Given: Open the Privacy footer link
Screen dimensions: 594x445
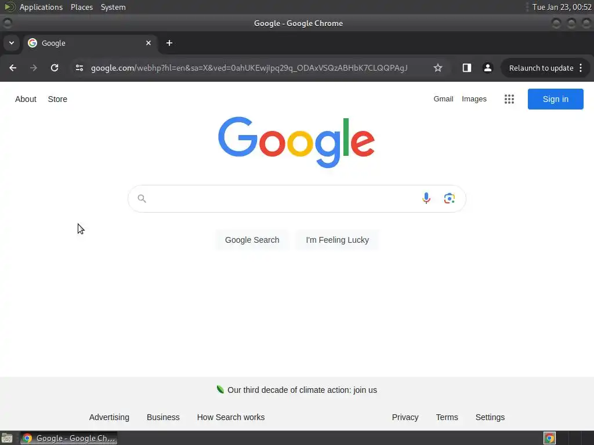Looking at the screenshot, I should click(x=405, y=417).
